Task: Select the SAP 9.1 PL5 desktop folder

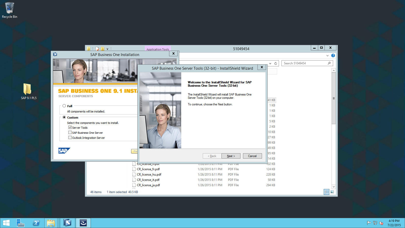Action: (28, 91)
